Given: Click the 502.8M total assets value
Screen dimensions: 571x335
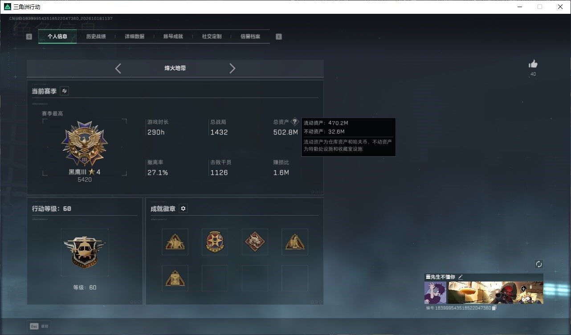Looking at the screenshot, I should tap(285, 132).
